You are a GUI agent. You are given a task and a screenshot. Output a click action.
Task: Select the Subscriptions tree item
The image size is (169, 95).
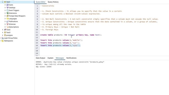point(14,27)
